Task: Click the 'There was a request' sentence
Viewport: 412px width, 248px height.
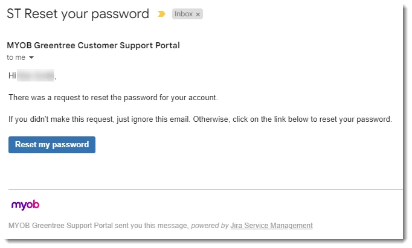Action: click(x=113, y=98)
